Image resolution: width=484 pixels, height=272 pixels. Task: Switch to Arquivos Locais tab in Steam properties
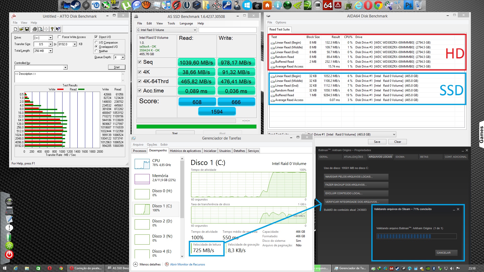[x=380, y=156]
